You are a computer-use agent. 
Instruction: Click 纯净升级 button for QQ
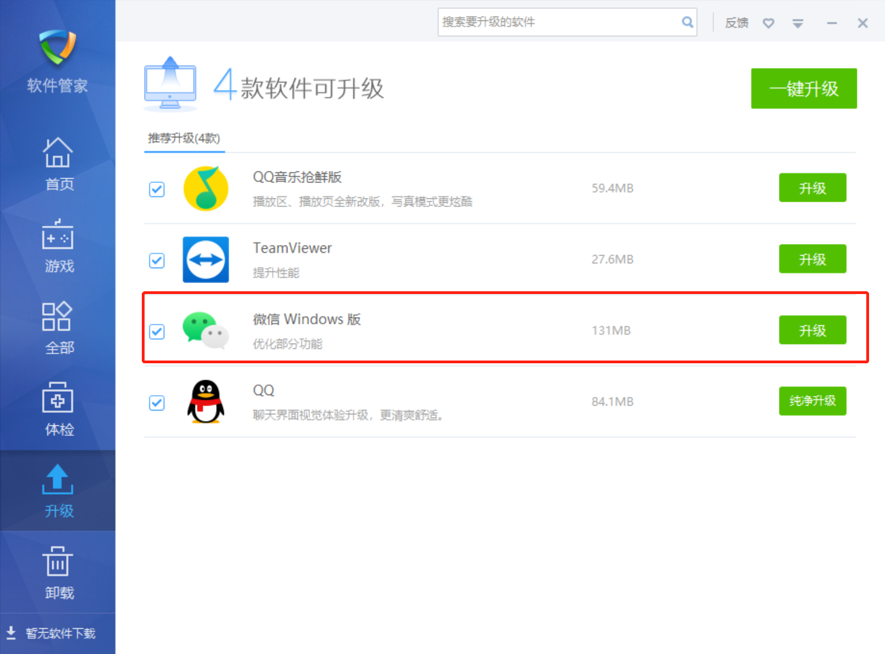[x=812, y=401]
